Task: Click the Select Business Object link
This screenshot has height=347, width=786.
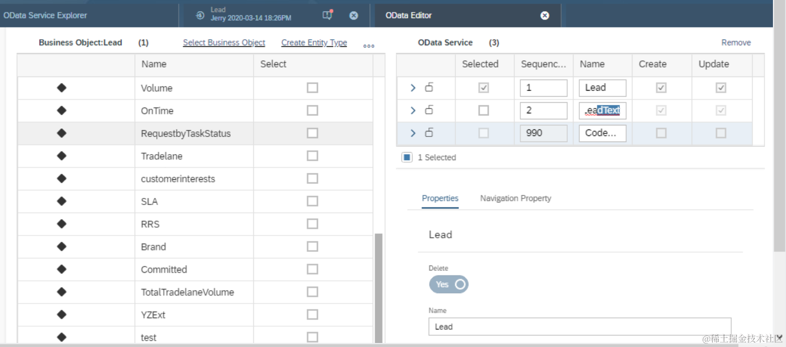Action: (x=224, y=43)
